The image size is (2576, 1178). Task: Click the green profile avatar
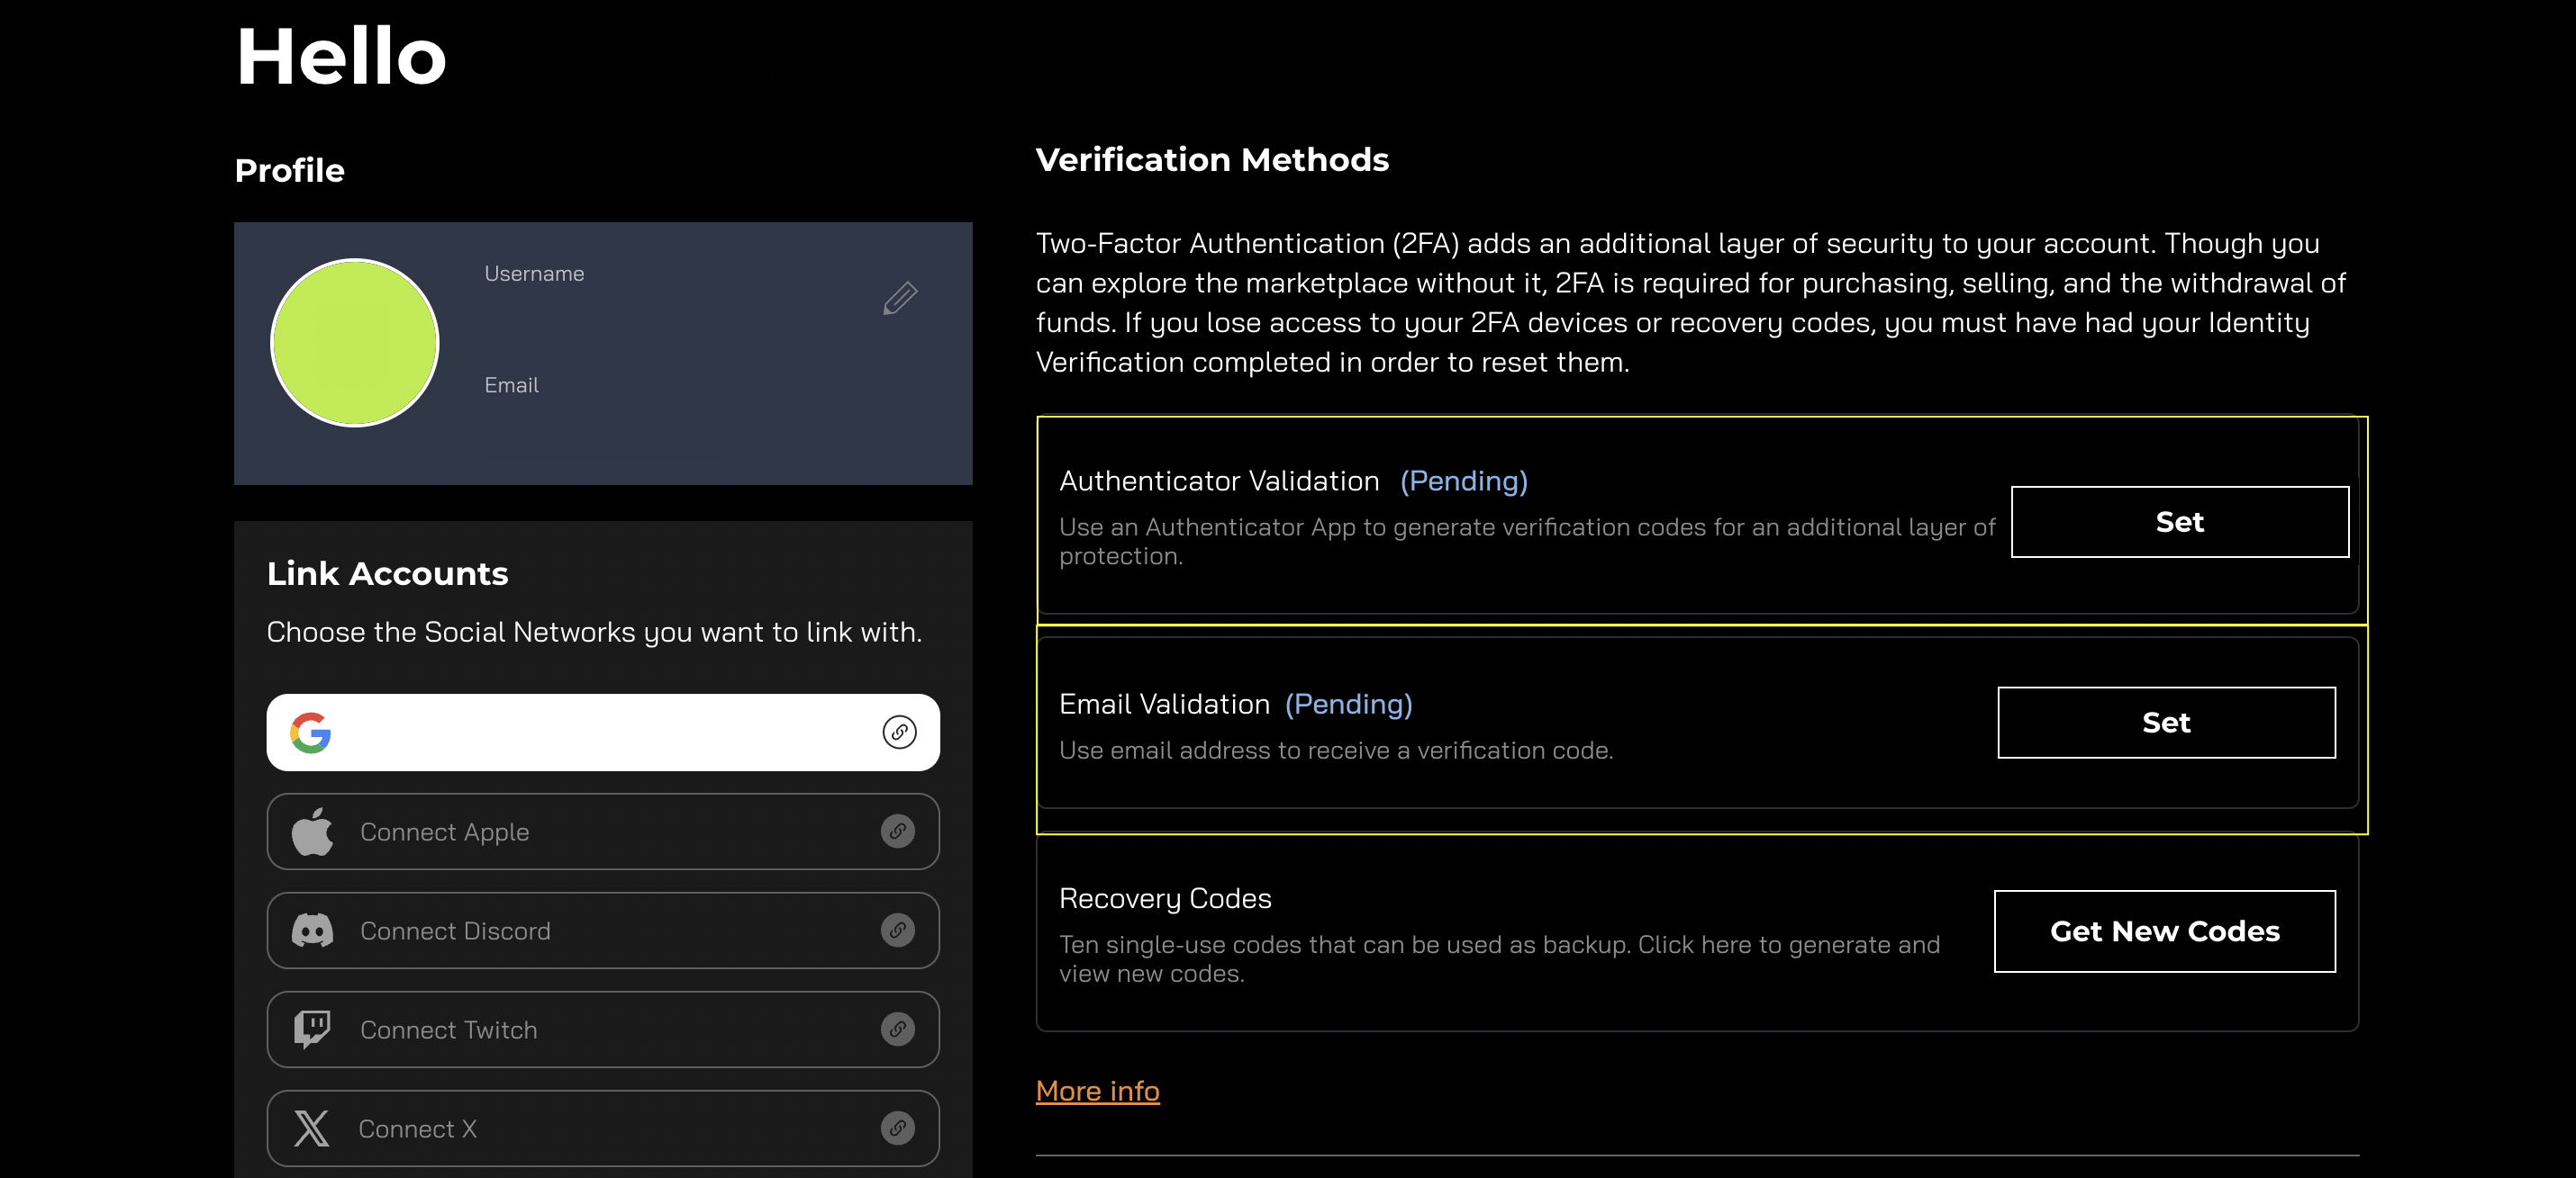pos(354,343)
